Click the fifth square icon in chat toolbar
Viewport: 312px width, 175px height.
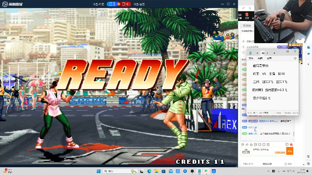(260, 144)
